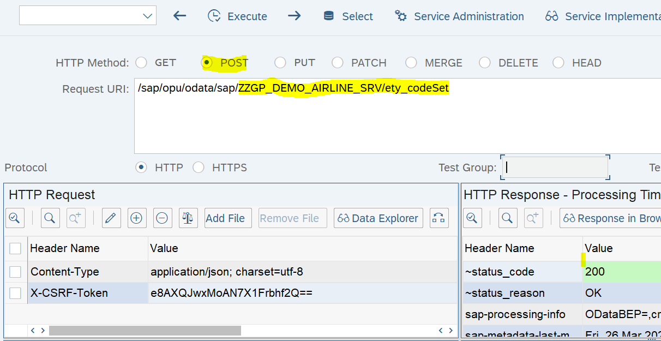Image resolution: width=661 pixels, height=341 pixels.
Task: Click the back navigation arrow
Action: (x=179, y=16)
